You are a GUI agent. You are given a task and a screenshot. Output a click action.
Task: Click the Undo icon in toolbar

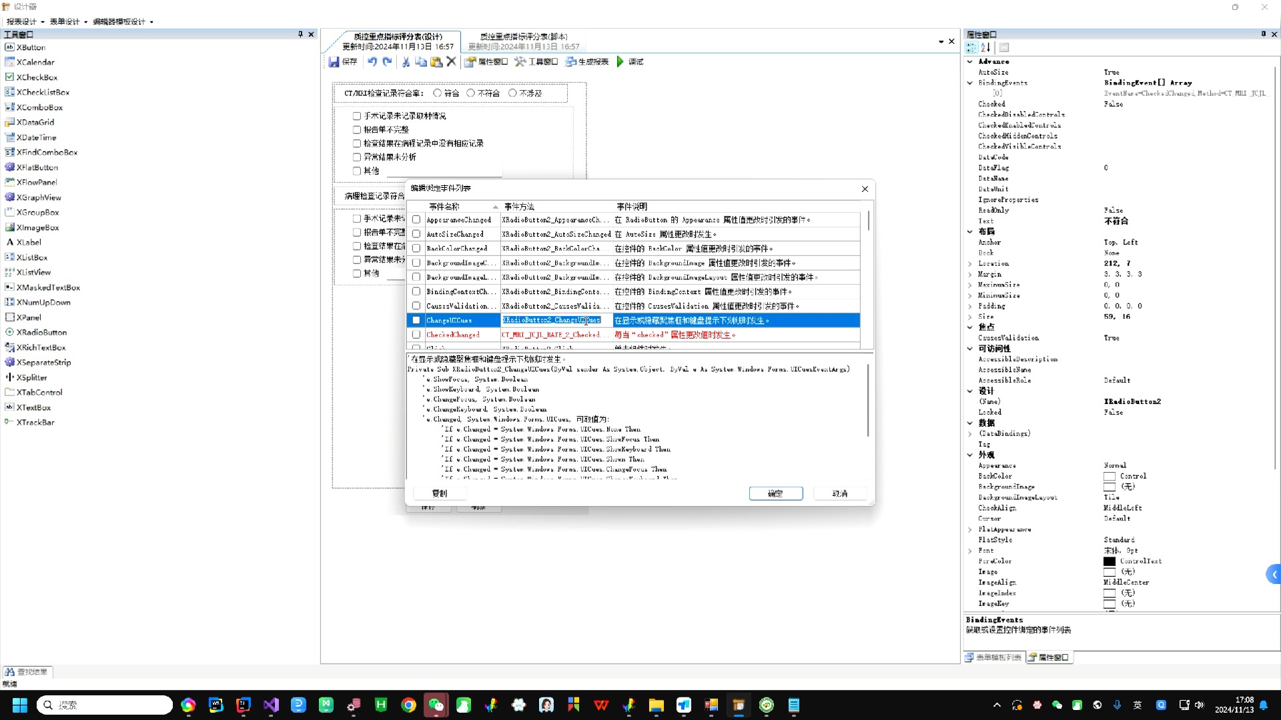coord(372,61)
